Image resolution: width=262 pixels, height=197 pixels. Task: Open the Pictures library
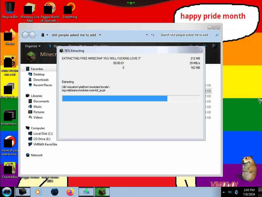click(39, 112)
